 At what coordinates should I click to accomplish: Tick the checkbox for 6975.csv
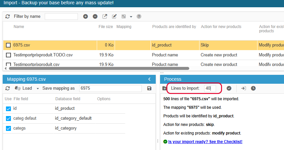(x=9, y=45)
